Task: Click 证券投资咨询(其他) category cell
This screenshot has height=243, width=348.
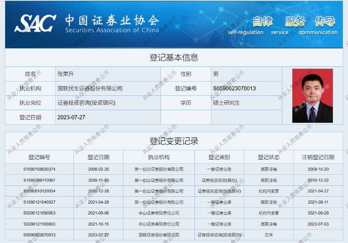Action: click(219, 180)
